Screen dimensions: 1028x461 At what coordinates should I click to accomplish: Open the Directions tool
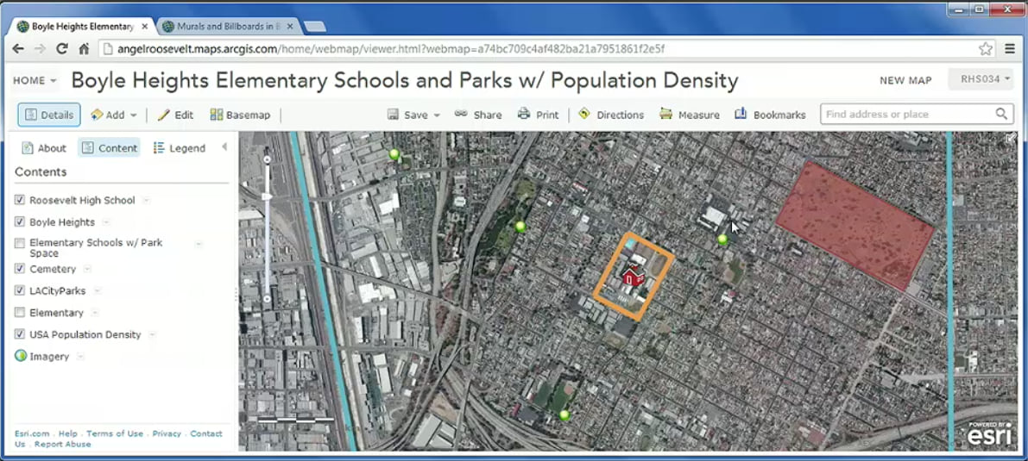(x=611, y=115)
